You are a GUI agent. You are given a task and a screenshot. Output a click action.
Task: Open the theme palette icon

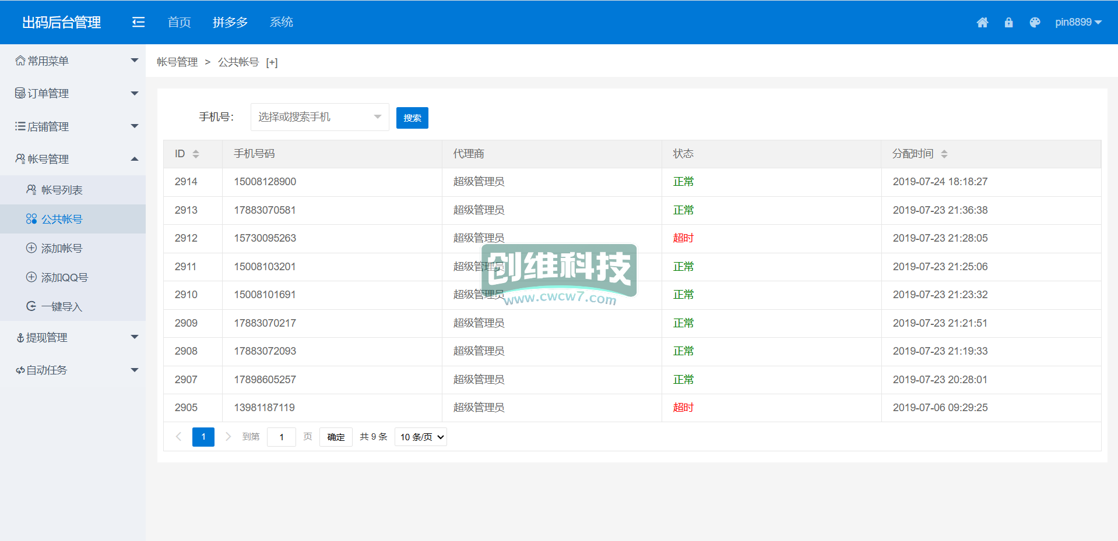tap(1035, 23)
